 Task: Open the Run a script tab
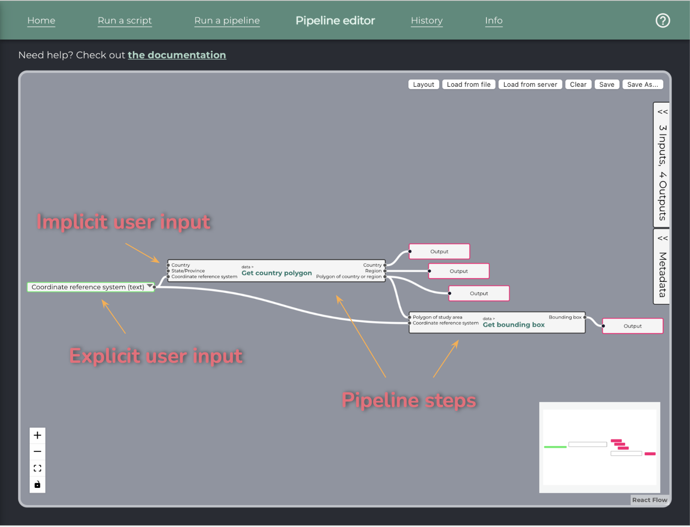coord(125,20)
